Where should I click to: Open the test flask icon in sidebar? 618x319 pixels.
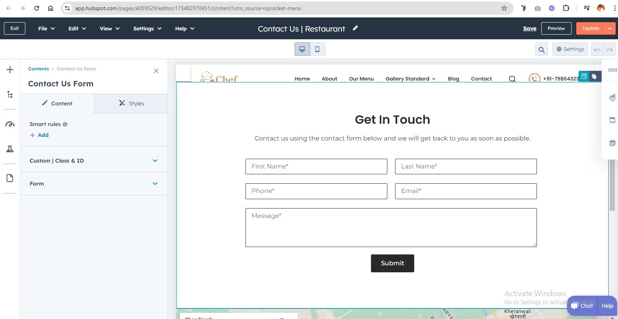coord(10,149)
